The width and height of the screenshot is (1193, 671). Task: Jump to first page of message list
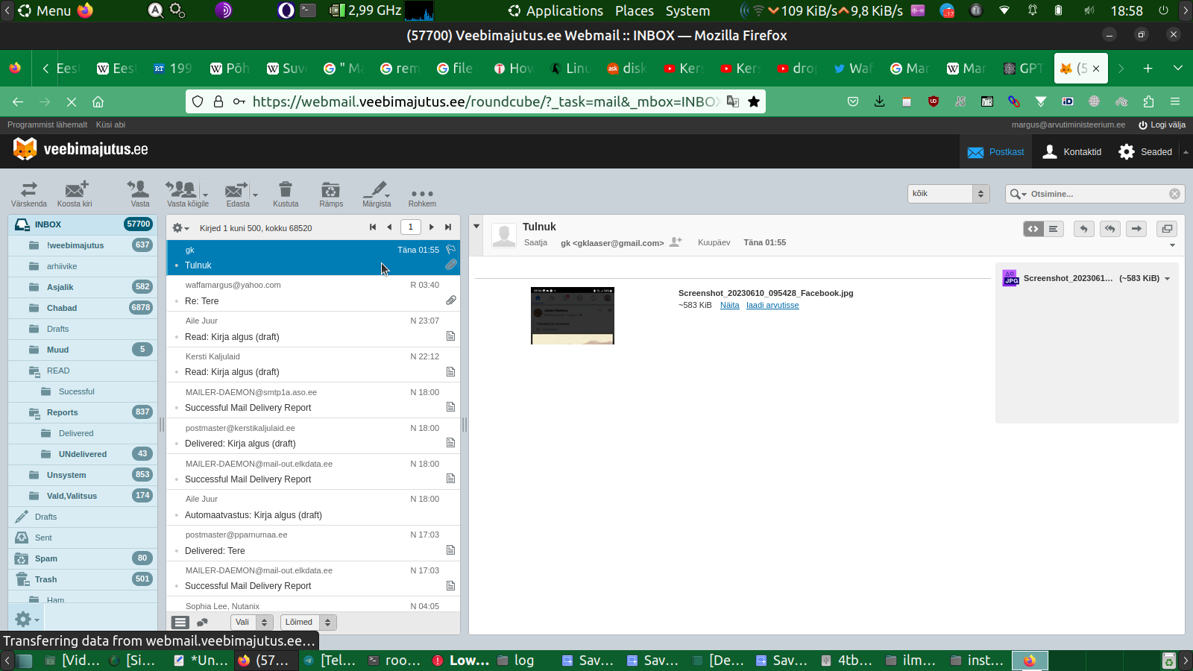[x=373, y=227]
